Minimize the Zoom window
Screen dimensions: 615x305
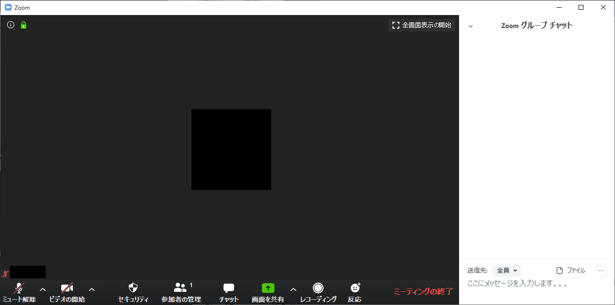[559, 7]
